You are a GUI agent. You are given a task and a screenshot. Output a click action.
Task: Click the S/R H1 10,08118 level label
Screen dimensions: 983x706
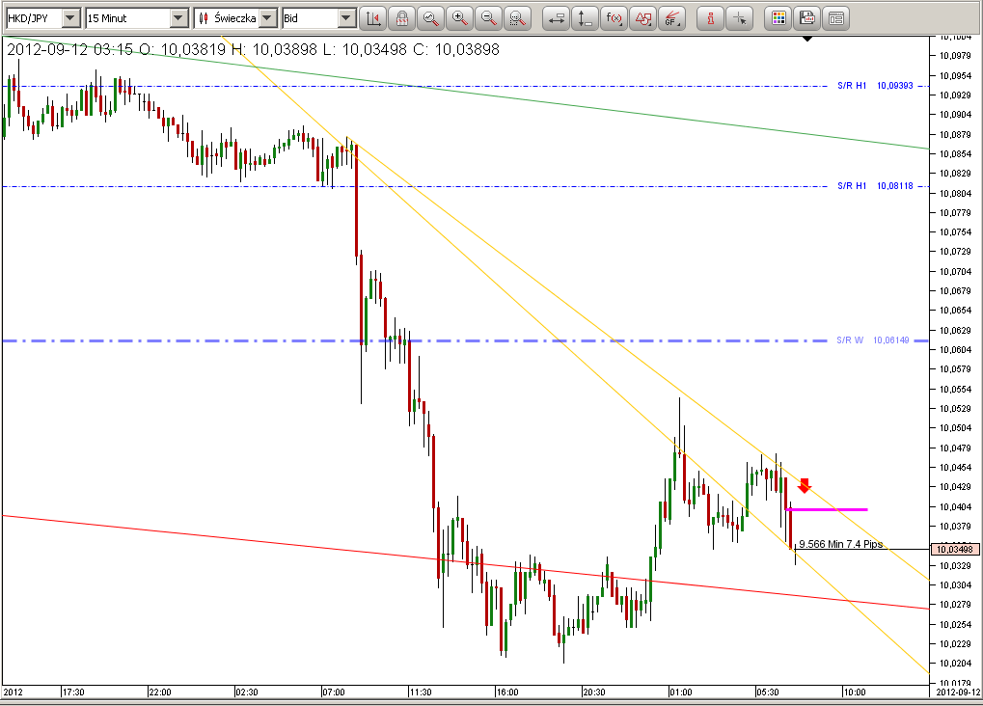(875, 186)
